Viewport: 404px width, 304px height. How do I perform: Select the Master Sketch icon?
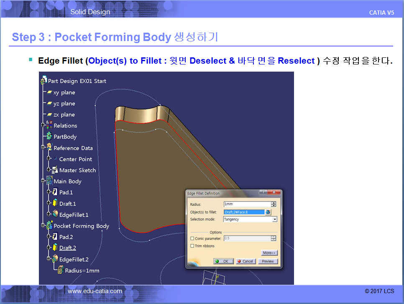[55, 170]
